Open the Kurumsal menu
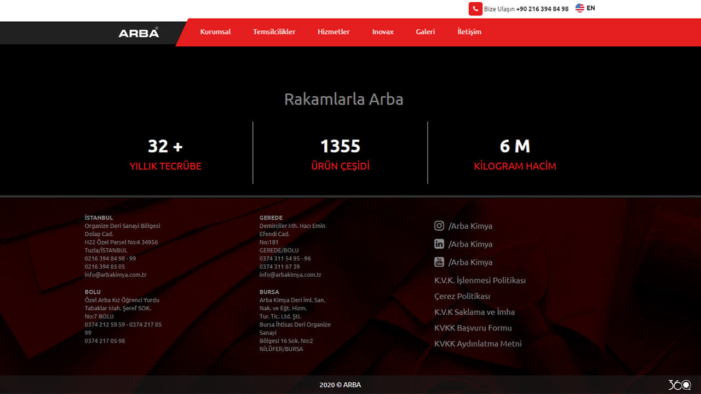Screen dimensions: 701x394 (215, 32)
